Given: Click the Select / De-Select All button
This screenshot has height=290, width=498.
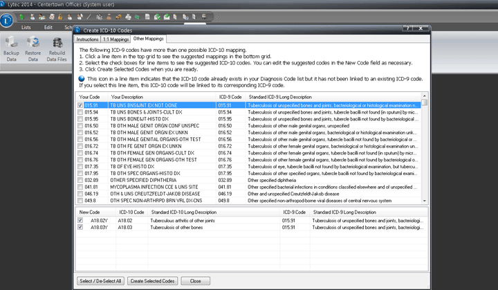Looking at the screenshot, I should coord(100,281).
